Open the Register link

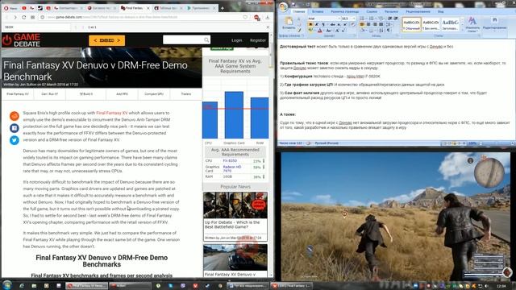click(x=258, y=40)
